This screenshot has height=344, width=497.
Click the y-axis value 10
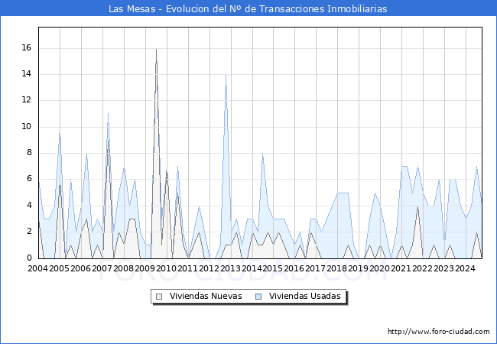27,127
